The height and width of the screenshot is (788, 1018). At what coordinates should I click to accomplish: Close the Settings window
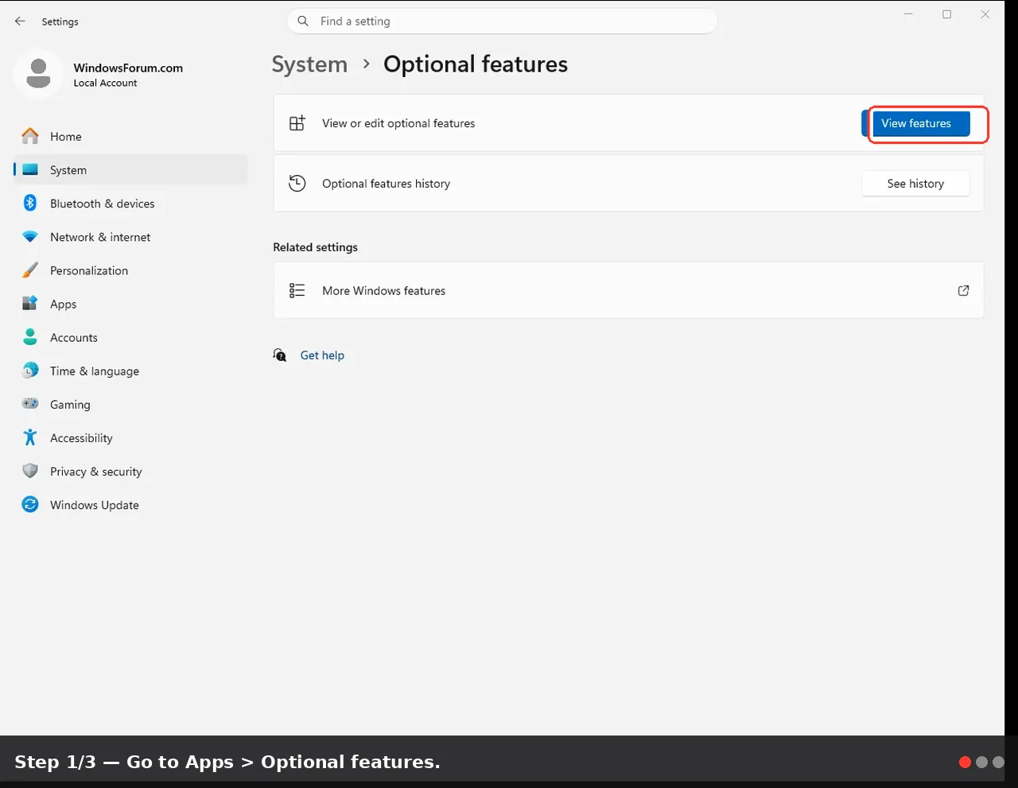point(985,14)
